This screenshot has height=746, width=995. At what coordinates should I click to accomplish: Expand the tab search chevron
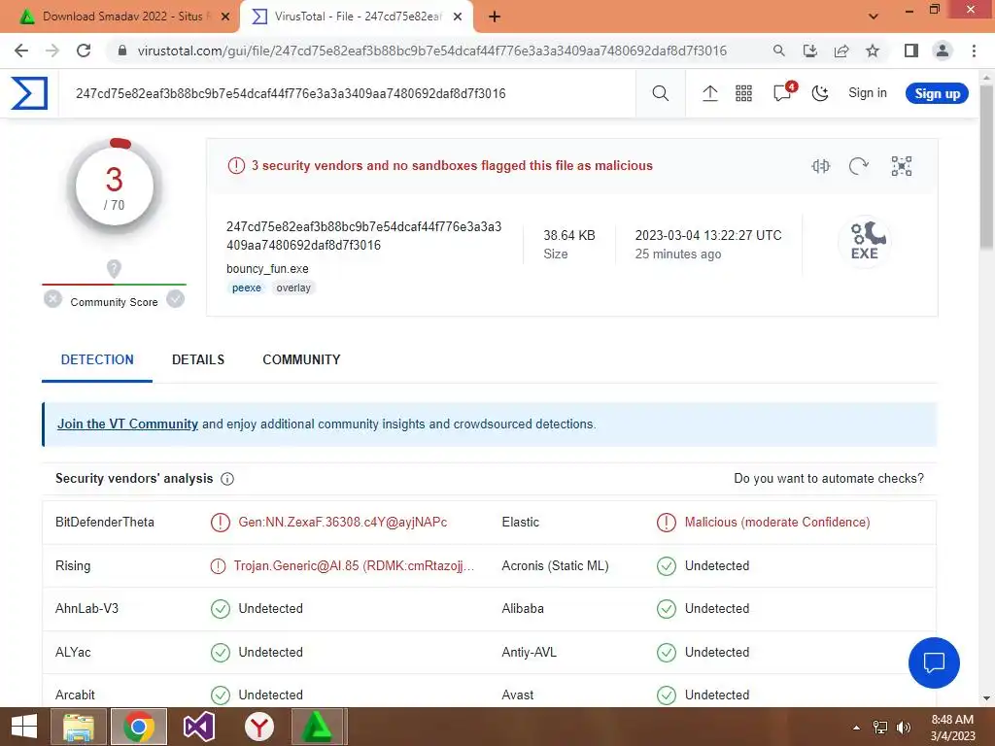(874, 17)
